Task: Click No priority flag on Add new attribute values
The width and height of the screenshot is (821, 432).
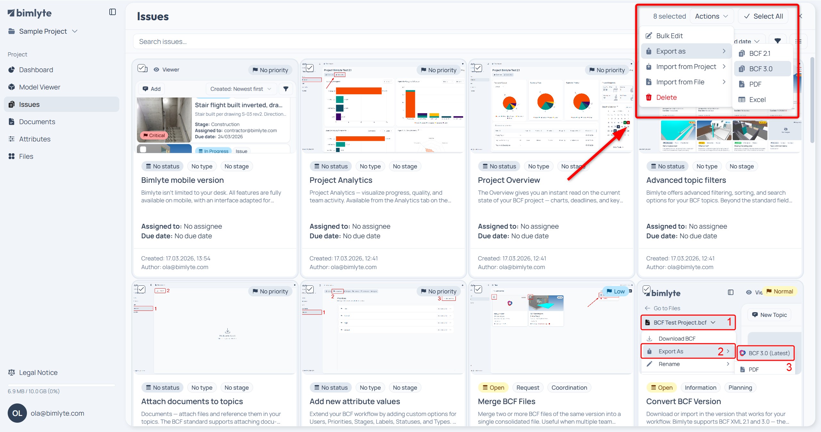Action: point(438,292)
